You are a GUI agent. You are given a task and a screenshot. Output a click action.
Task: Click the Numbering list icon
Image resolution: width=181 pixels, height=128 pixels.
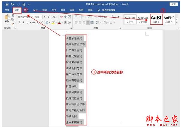tap(82, 17)
